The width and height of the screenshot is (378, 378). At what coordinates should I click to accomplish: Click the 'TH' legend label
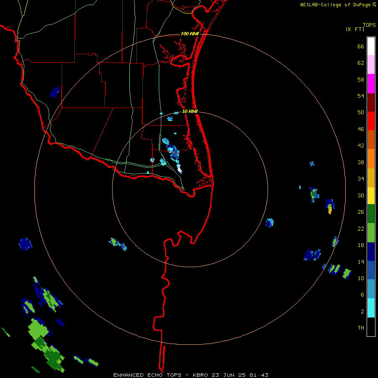tap(361, 328)
